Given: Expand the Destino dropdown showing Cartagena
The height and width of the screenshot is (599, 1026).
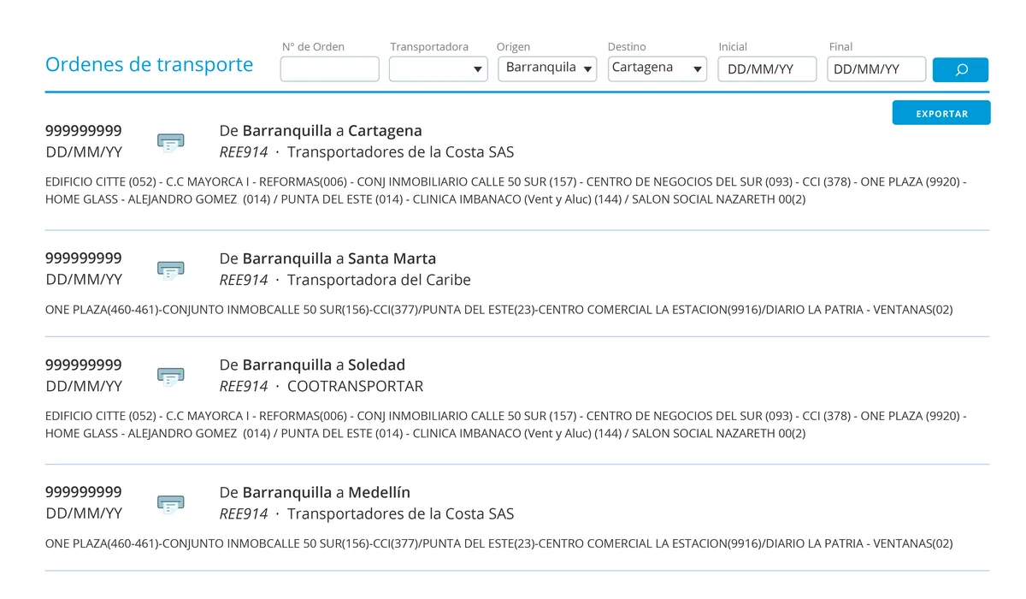Looking at the screenshot, I should coord(657,69).
